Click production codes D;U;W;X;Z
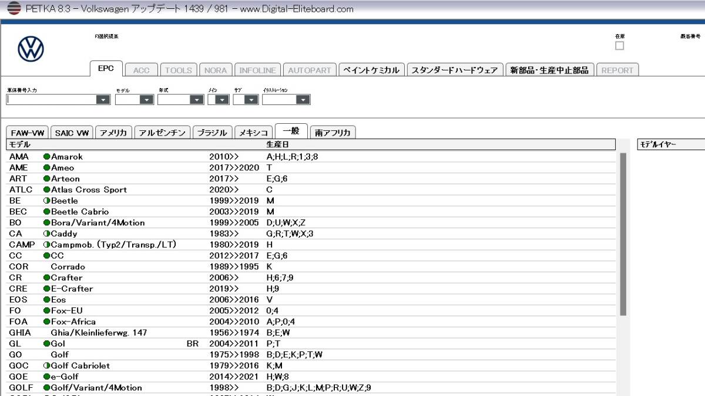 click(286, 223)
